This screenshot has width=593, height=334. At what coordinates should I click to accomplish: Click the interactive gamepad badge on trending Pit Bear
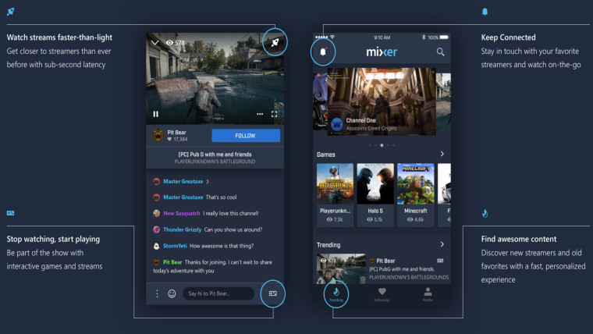(440, 261)
